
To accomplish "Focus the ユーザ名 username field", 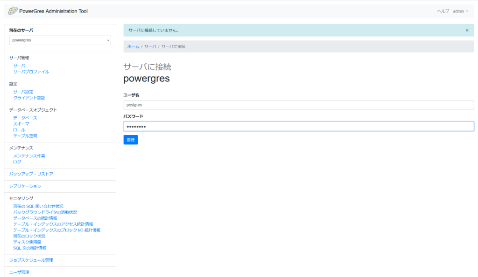I will [x=298, y=105].
